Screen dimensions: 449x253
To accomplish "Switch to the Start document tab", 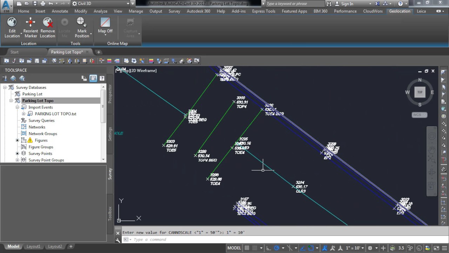I will point(14,52).
